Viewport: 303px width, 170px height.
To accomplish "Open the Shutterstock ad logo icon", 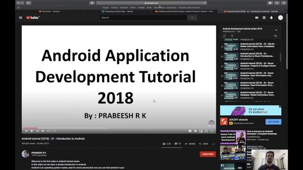I will (223, 121).
